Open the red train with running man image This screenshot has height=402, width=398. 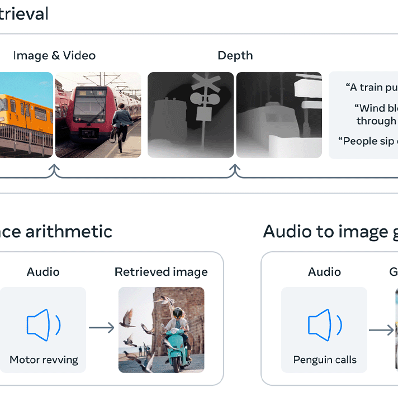tap(98, 115)
